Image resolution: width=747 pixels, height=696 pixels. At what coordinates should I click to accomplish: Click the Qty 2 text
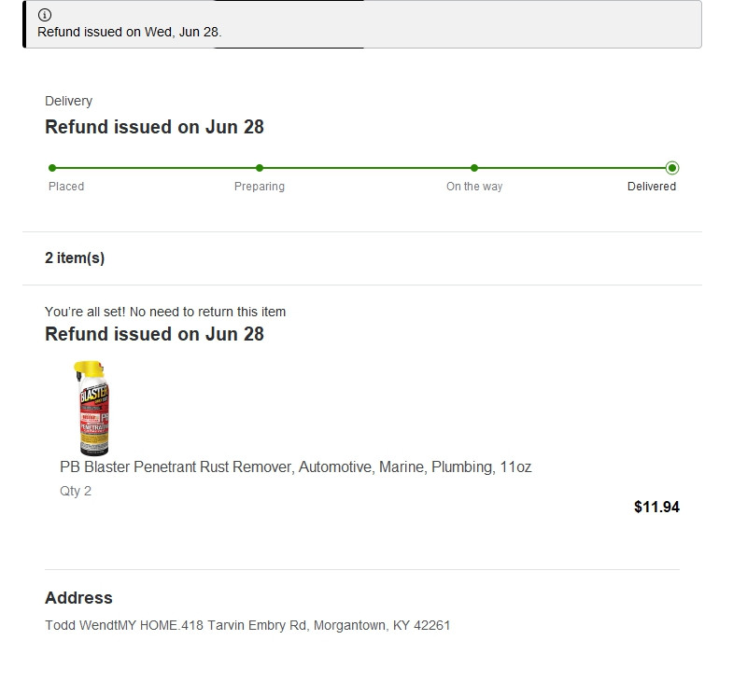click(76, 491)
